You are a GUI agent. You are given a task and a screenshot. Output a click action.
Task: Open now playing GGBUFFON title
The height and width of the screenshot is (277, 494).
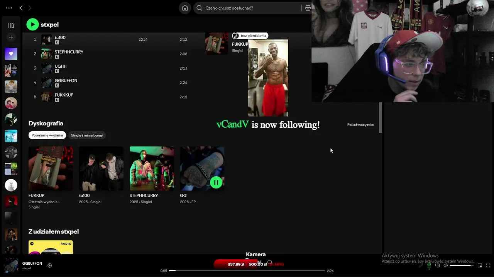pos(32,264)
